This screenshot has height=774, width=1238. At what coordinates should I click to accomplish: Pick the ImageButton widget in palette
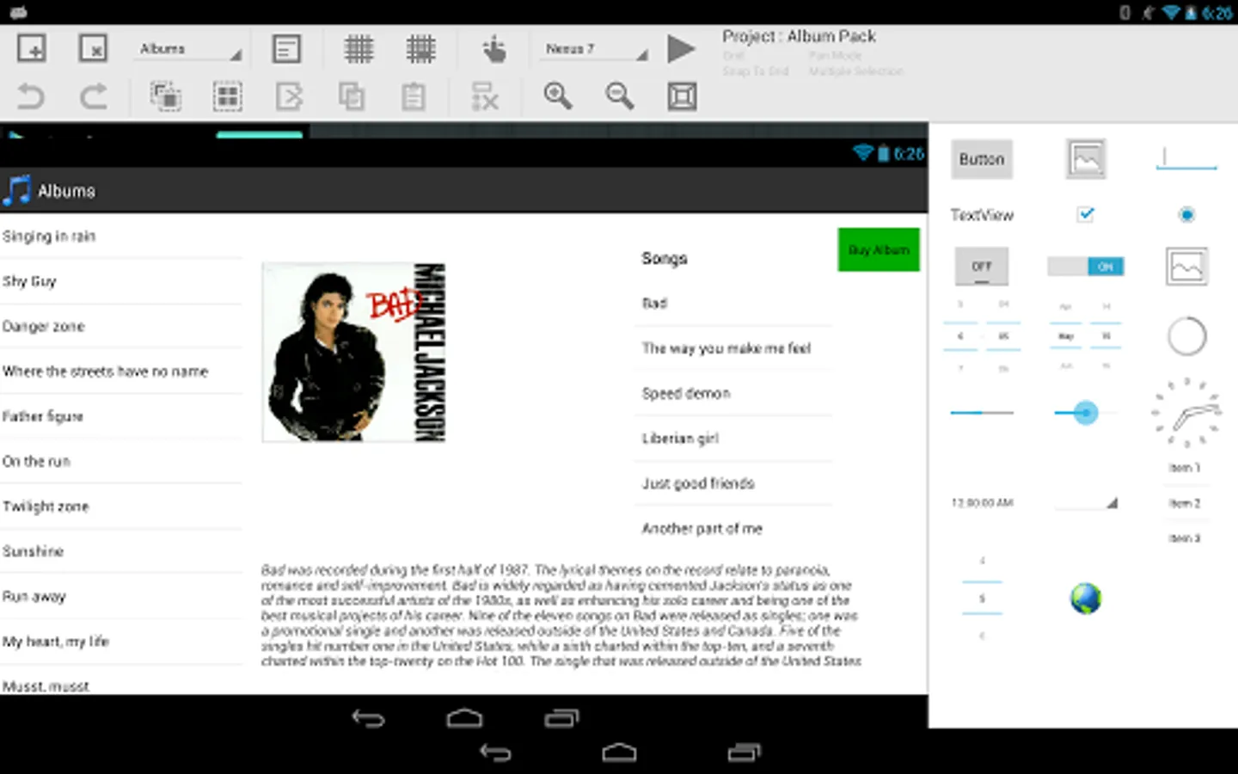pos(1086,159)
